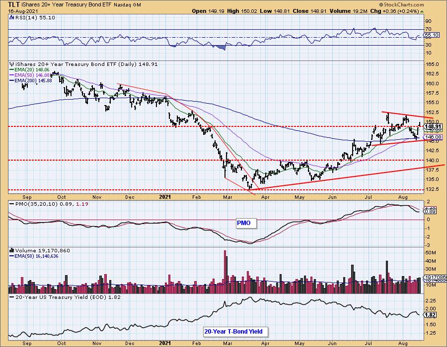Click the price bar icon before iShares Daily title
Image resolution: width=447 pixels, height=347 pixels.
pyautogui.click(x=12, y=64)
